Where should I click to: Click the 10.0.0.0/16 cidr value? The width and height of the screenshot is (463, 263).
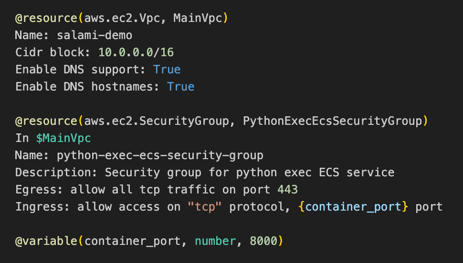136,52
